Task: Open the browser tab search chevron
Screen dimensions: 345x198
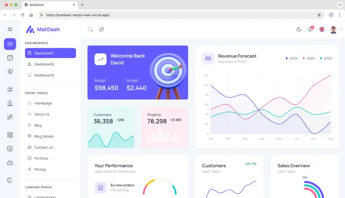Action: tap(339, 5)
